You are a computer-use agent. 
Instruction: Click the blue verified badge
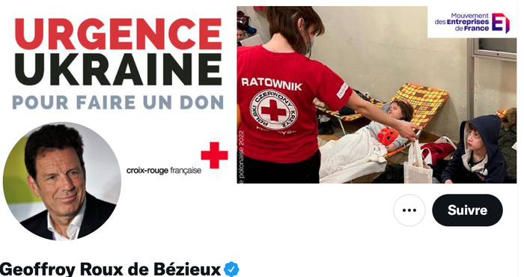pos(231,269)
